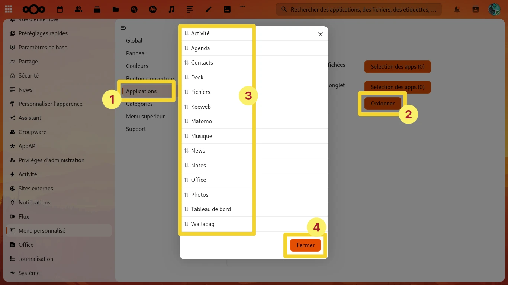The height and width of the screenshot is (285, 508).
Task: Open the Assistant settings page
Action: tap(58, 118)
